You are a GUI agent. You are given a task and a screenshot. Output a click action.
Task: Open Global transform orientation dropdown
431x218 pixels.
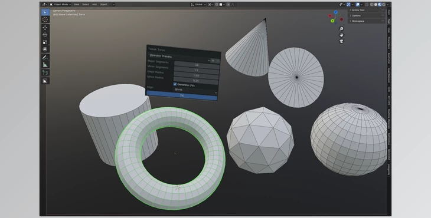click(x=198, y=4)
